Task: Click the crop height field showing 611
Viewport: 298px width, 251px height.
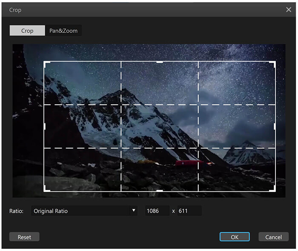Action: pos(189,211)
